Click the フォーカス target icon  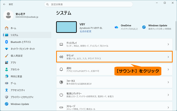click(61, 82)
